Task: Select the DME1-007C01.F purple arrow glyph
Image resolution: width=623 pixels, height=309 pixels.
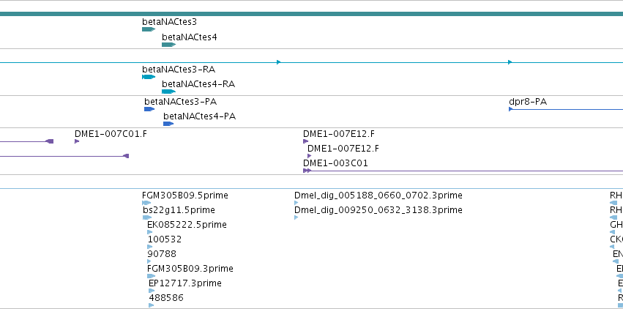Action: tap(77, 141)
